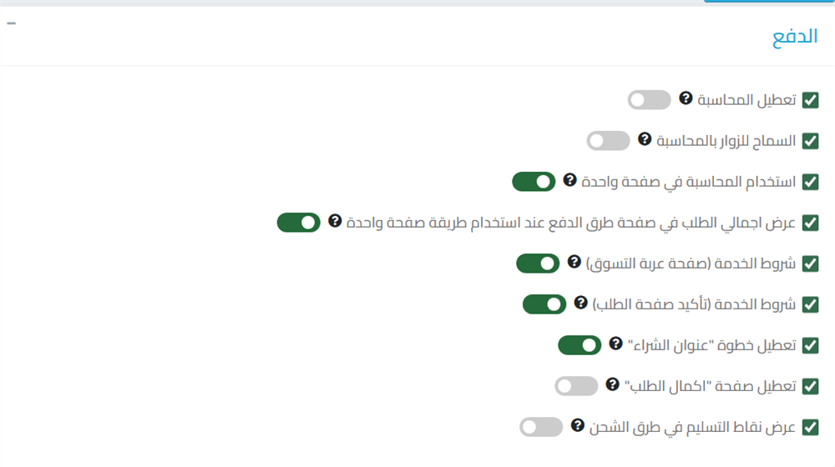Viewport: 835px width, 467px height.
Task: Switch off تعطيل خطوة "عنوان الشراء" toggle
Action: tap(579, 345)
